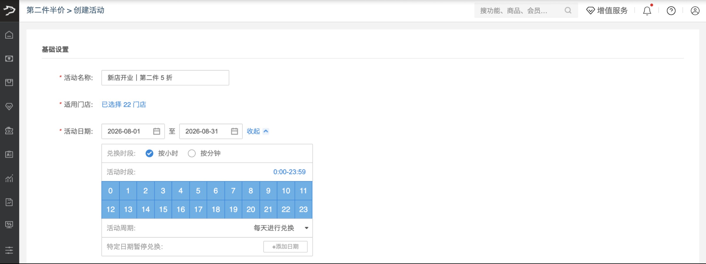Image resolution: width=706 pixels, height=264 pixels.
Task: Open the home icon in sidebar
Action: click(9, 35)
